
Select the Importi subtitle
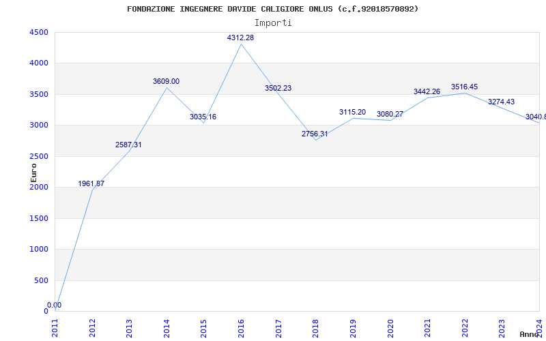(273, 23)
